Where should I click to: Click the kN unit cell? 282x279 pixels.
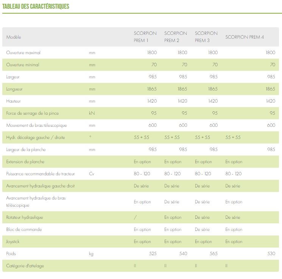pos(92,113)
